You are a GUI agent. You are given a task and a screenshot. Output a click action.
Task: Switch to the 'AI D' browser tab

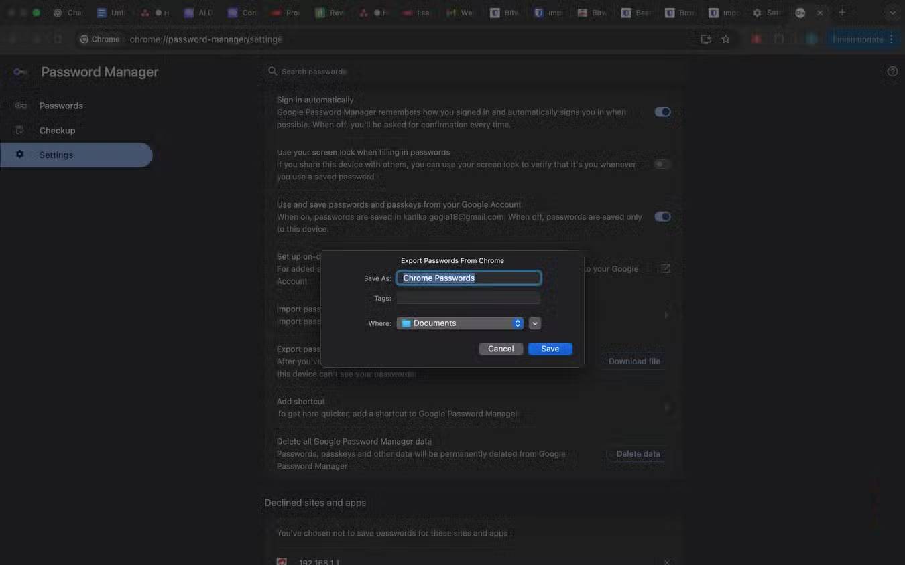pyautogui.click(x=199, y=13)
